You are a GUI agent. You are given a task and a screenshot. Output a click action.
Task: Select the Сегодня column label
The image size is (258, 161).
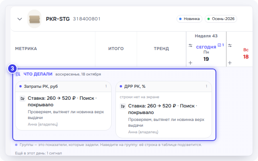point(206,47)
